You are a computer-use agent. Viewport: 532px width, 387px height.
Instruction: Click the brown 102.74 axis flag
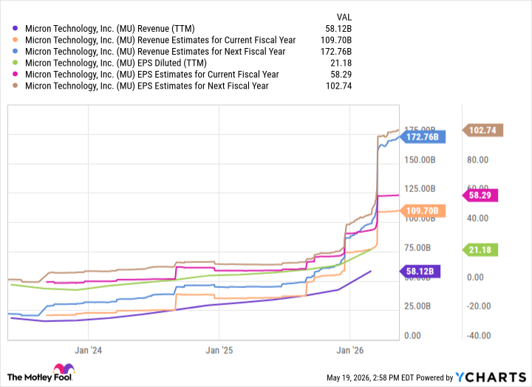click(x=482, y=130)
